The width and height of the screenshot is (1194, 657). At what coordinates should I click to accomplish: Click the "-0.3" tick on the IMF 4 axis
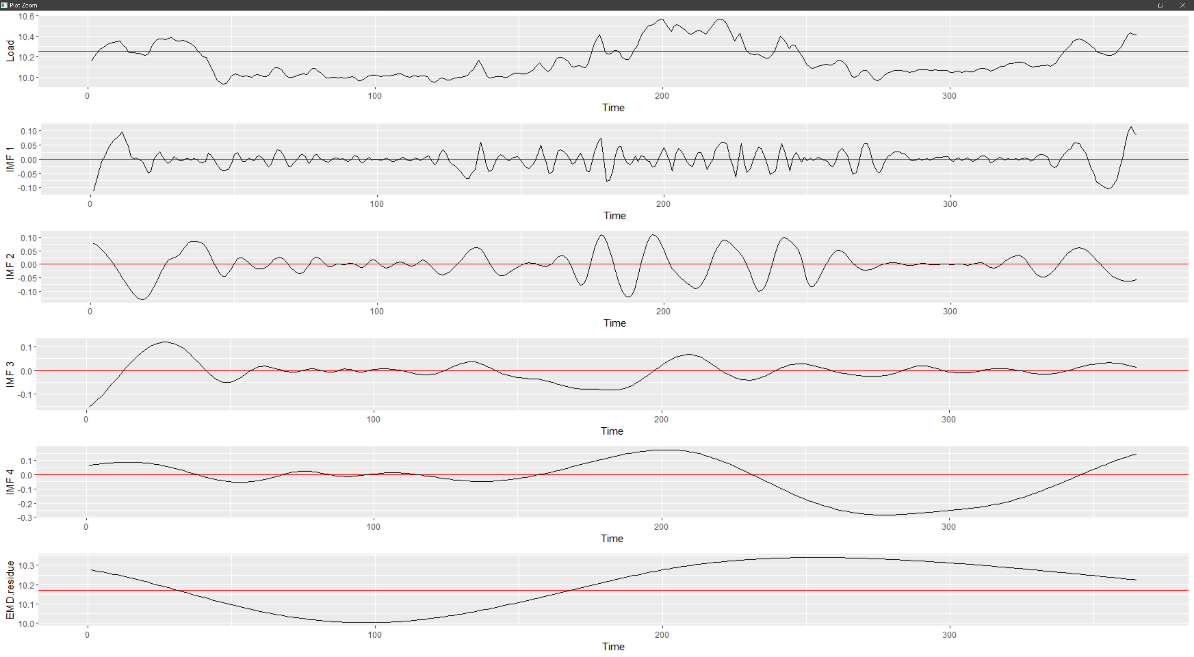point(25,518)
